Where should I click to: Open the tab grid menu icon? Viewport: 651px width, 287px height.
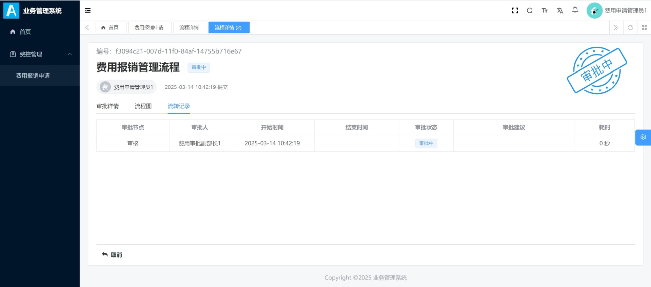click(644, 28)
